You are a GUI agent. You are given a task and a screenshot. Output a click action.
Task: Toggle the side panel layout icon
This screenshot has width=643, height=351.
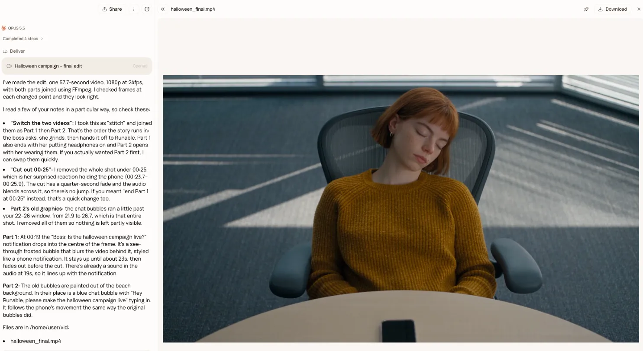click(x=147, y=9)
